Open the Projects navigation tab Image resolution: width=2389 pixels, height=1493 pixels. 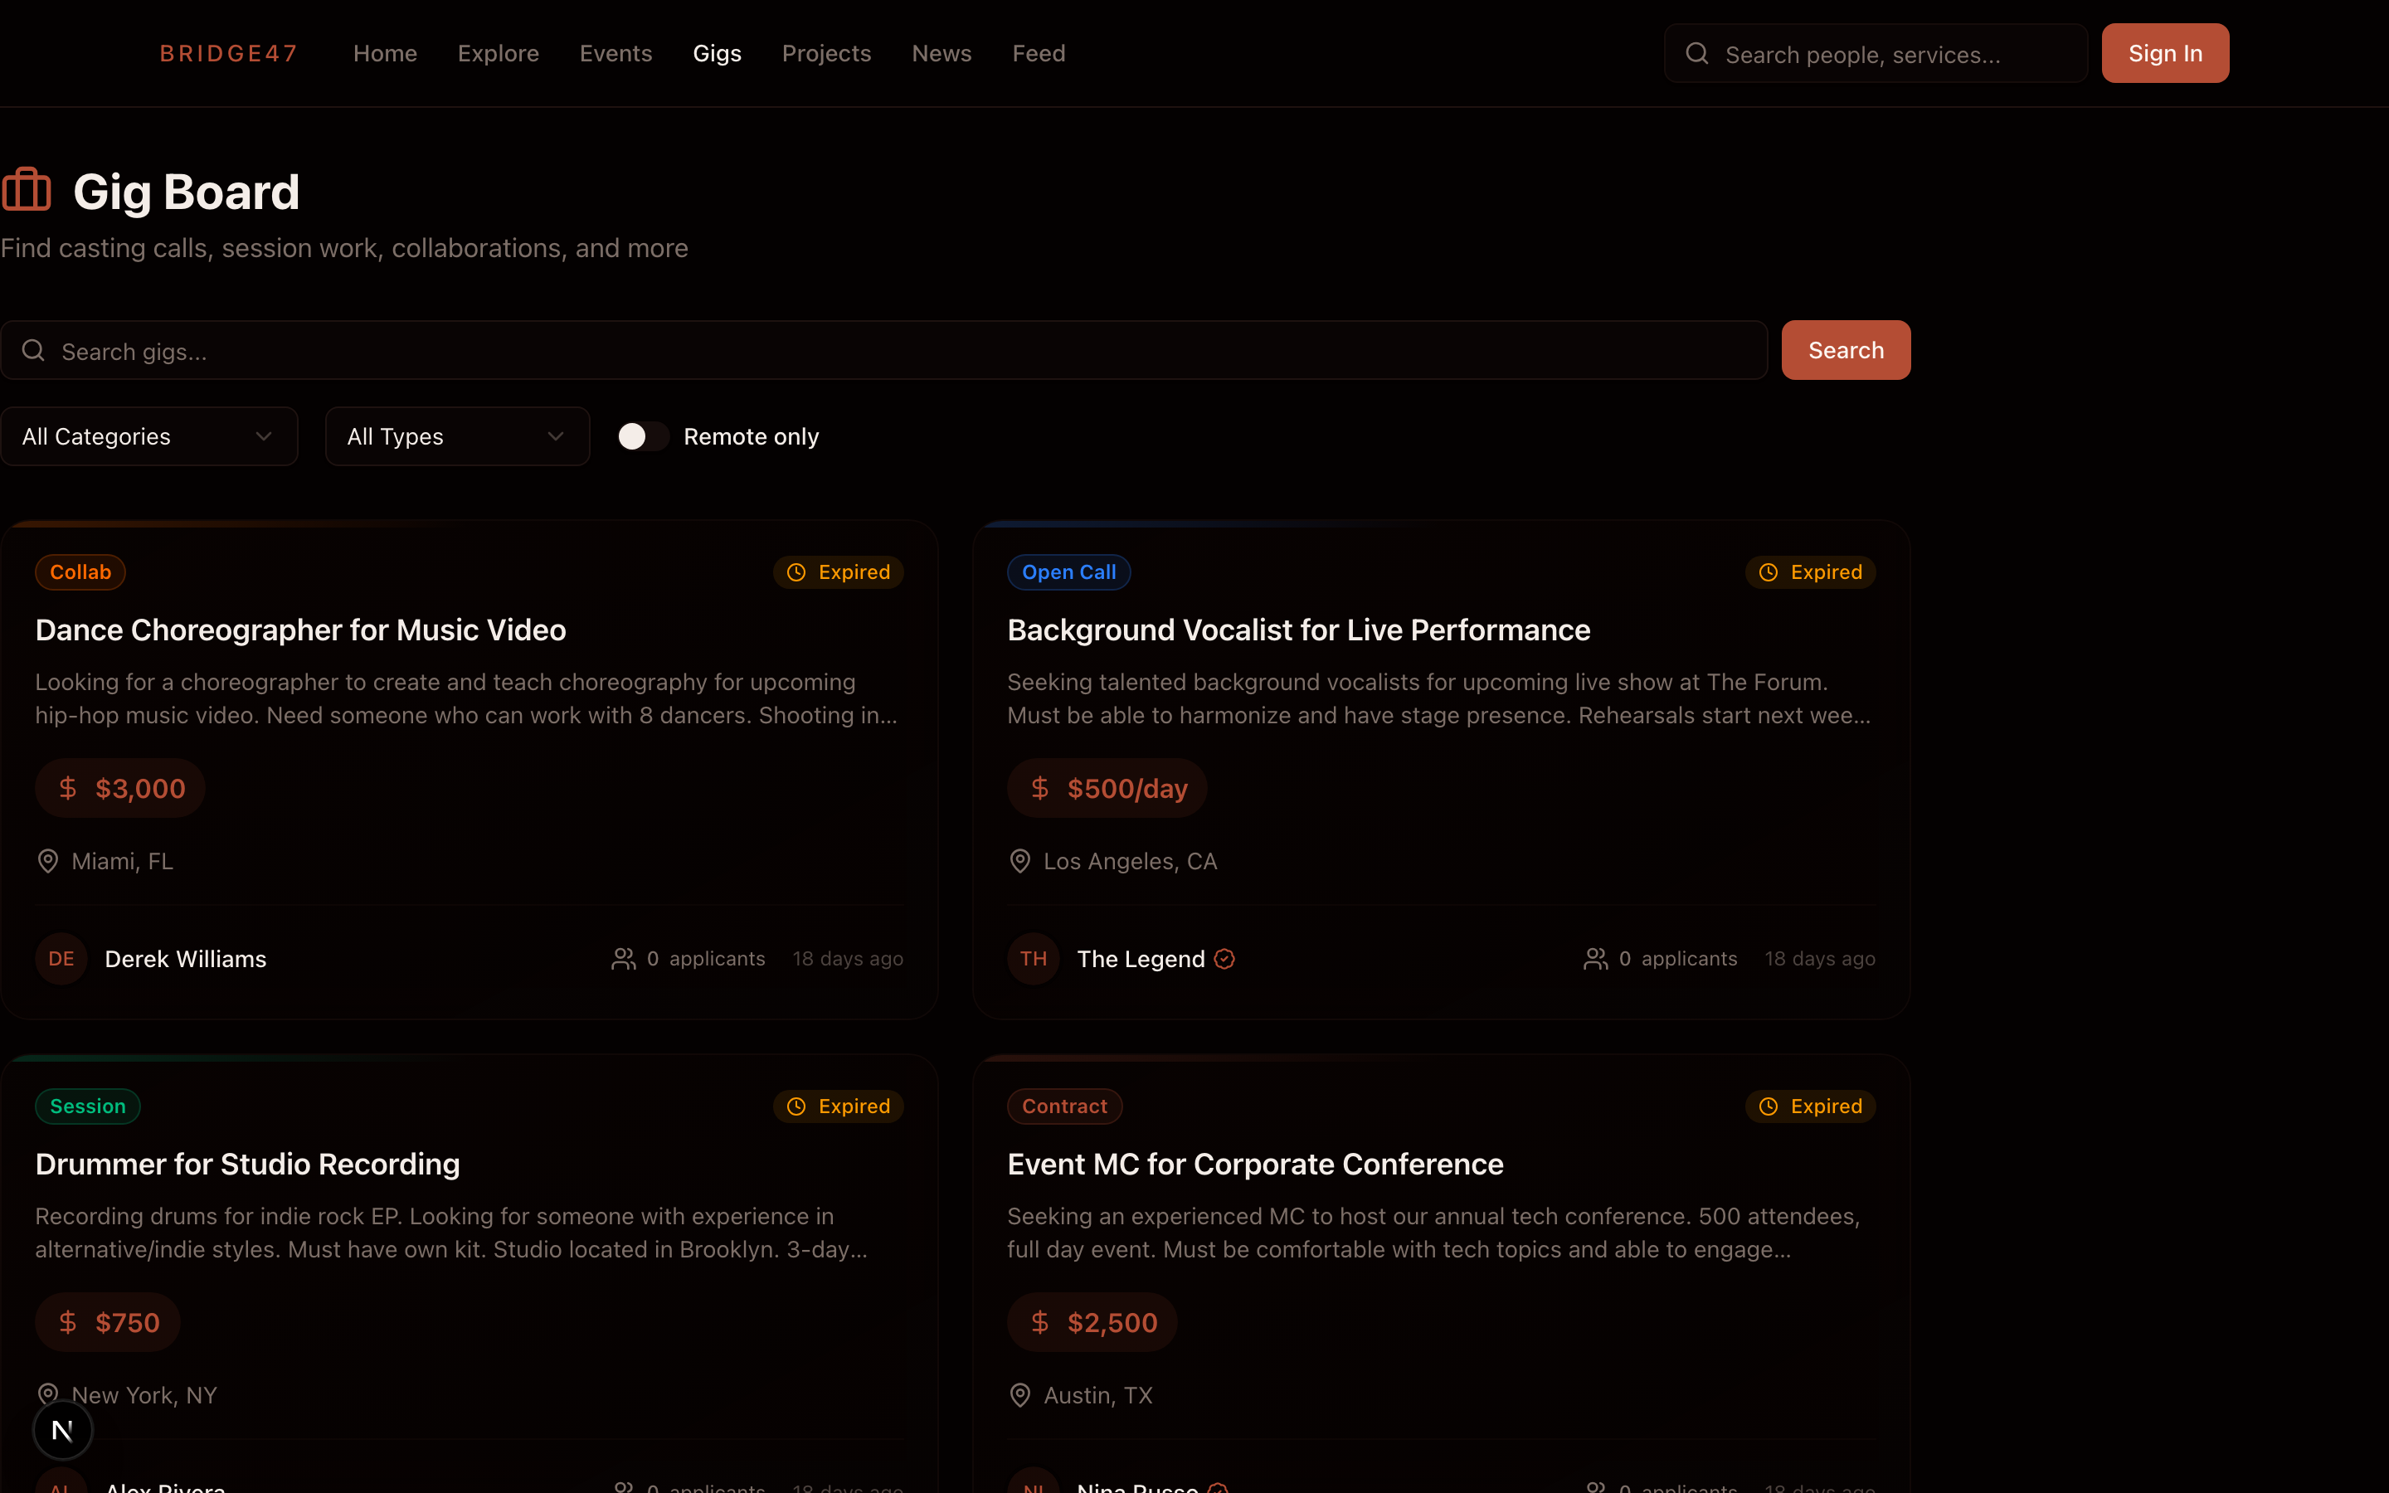826,53
